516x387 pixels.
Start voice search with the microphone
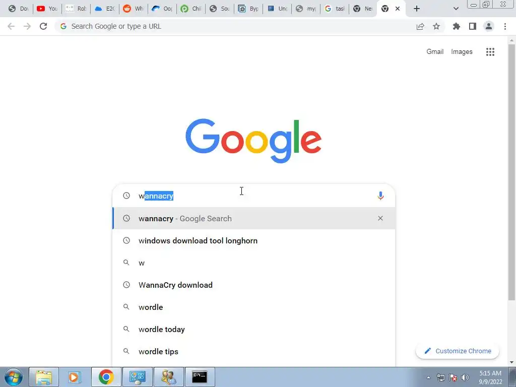(x=380, y=196)
